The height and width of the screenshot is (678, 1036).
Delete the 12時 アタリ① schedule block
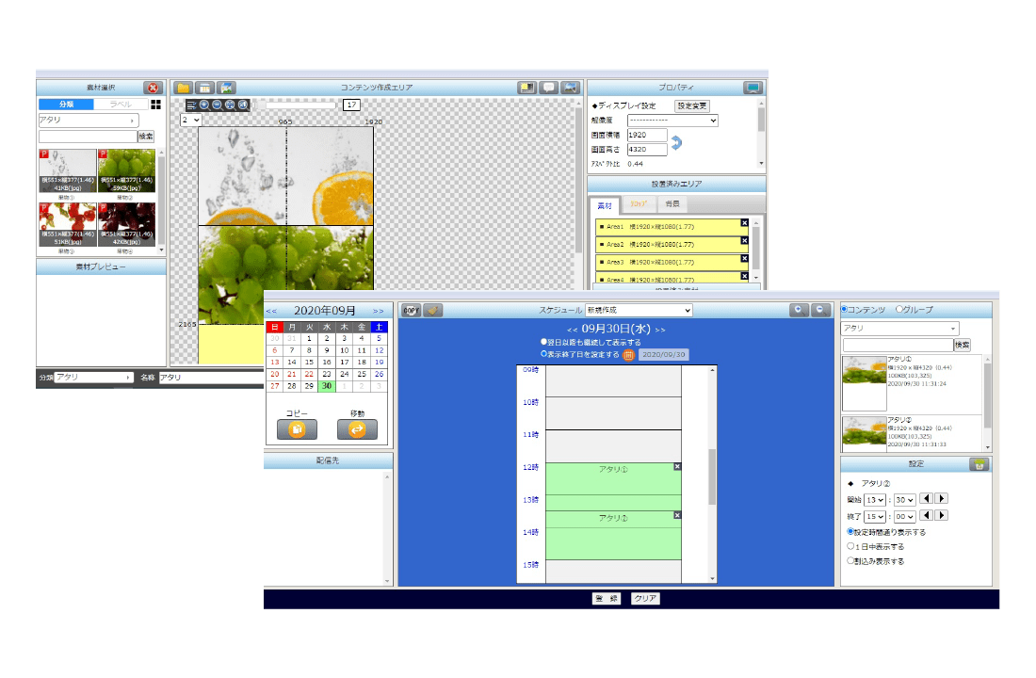click(x=677, y=466)
